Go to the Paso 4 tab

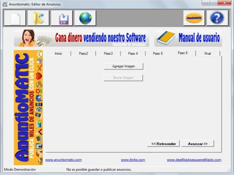click(133, 53)
